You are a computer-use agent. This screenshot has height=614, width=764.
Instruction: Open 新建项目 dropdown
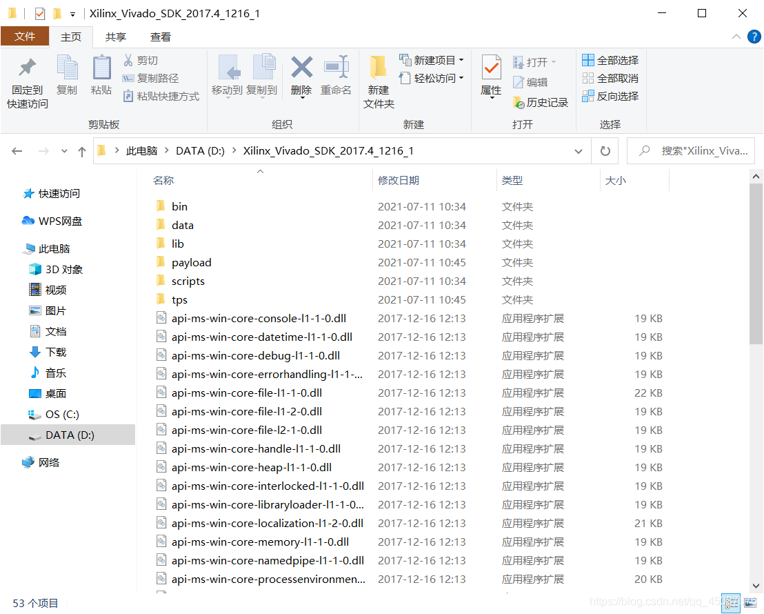click(431, 61)
